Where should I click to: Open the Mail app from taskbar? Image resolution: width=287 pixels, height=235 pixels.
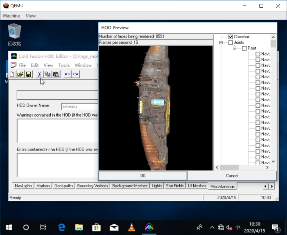tap(114, 227)
